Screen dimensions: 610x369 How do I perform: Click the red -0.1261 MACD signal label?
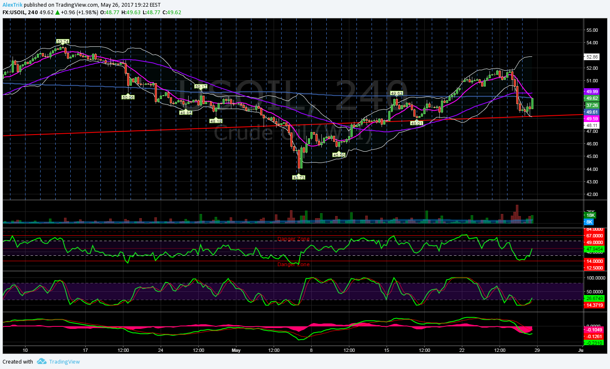point(594,336)
